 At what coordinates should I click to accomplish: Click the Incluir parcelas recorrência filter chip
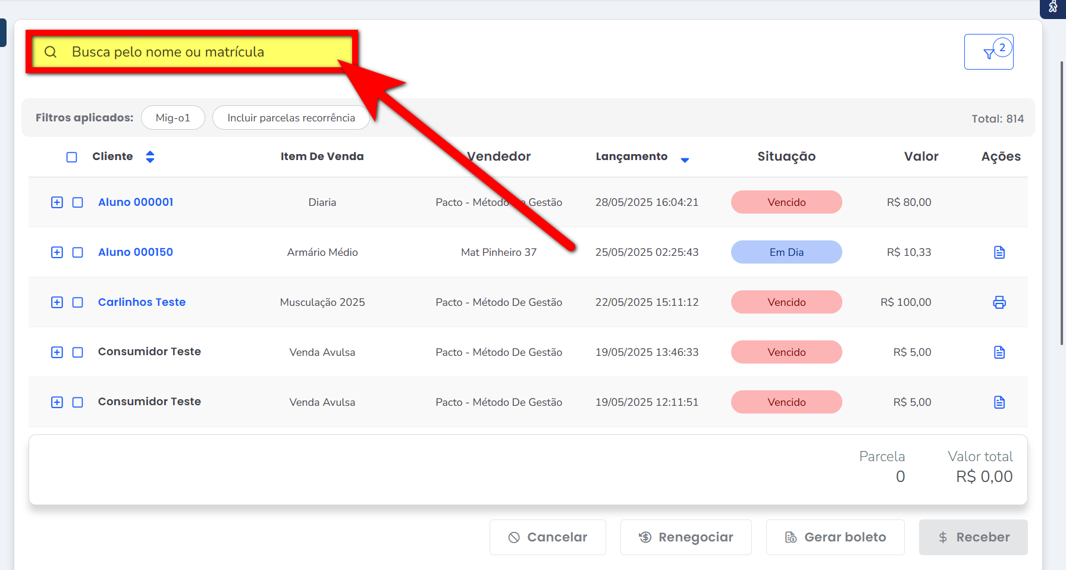coord(291,118)
